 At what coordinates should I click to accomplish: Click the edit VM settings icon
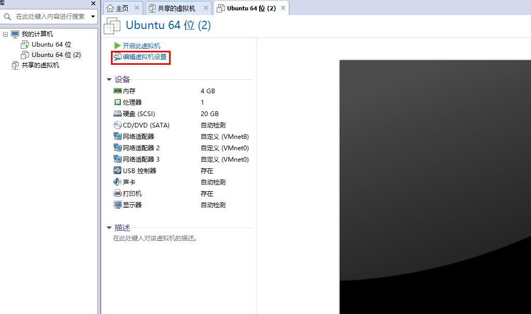pos(118,57)
